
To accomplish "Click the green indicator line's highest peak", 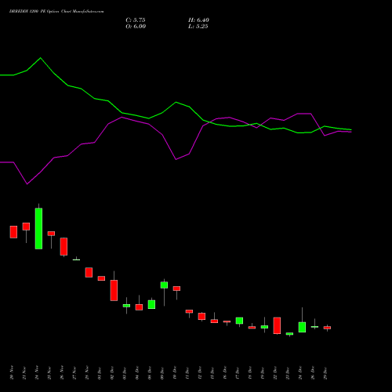I will point(40,58).
